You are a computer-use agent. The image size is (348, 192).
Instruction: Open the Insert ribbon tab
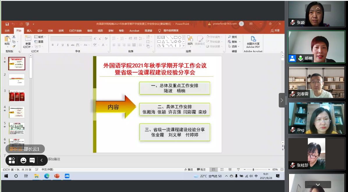pos(29,31)
